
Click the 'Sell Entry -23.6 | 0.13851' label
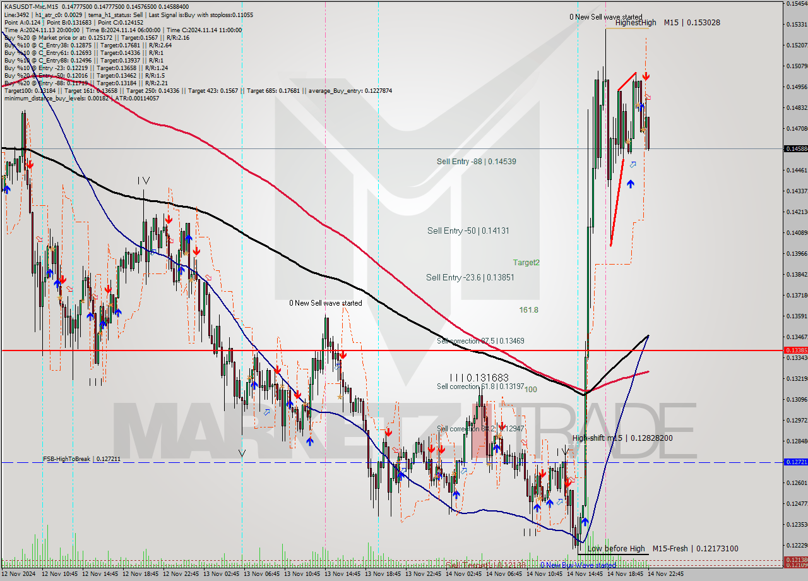(x=470, y=277)
